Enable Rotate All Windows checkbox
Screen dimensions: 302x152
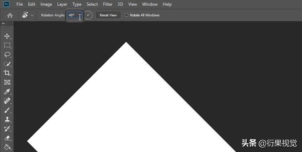coord(126,15)
